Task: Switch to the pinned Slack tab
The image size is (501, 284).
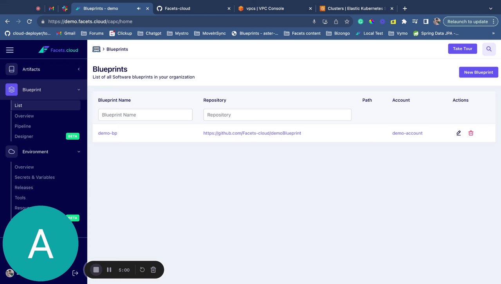Action: [x=64, y=8]
